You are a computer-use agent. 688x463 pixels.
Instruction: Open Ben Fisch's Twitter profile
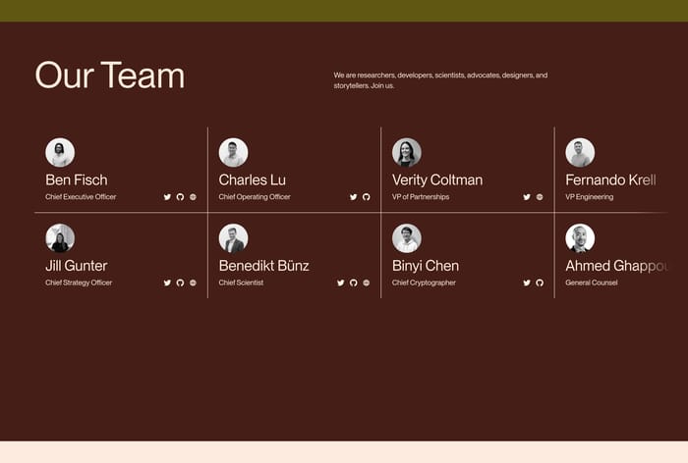tap(167, 197)
